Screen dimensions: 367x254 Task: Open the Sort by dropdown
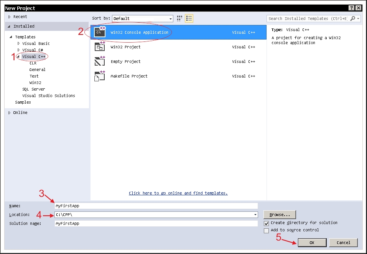click(170, 18)
